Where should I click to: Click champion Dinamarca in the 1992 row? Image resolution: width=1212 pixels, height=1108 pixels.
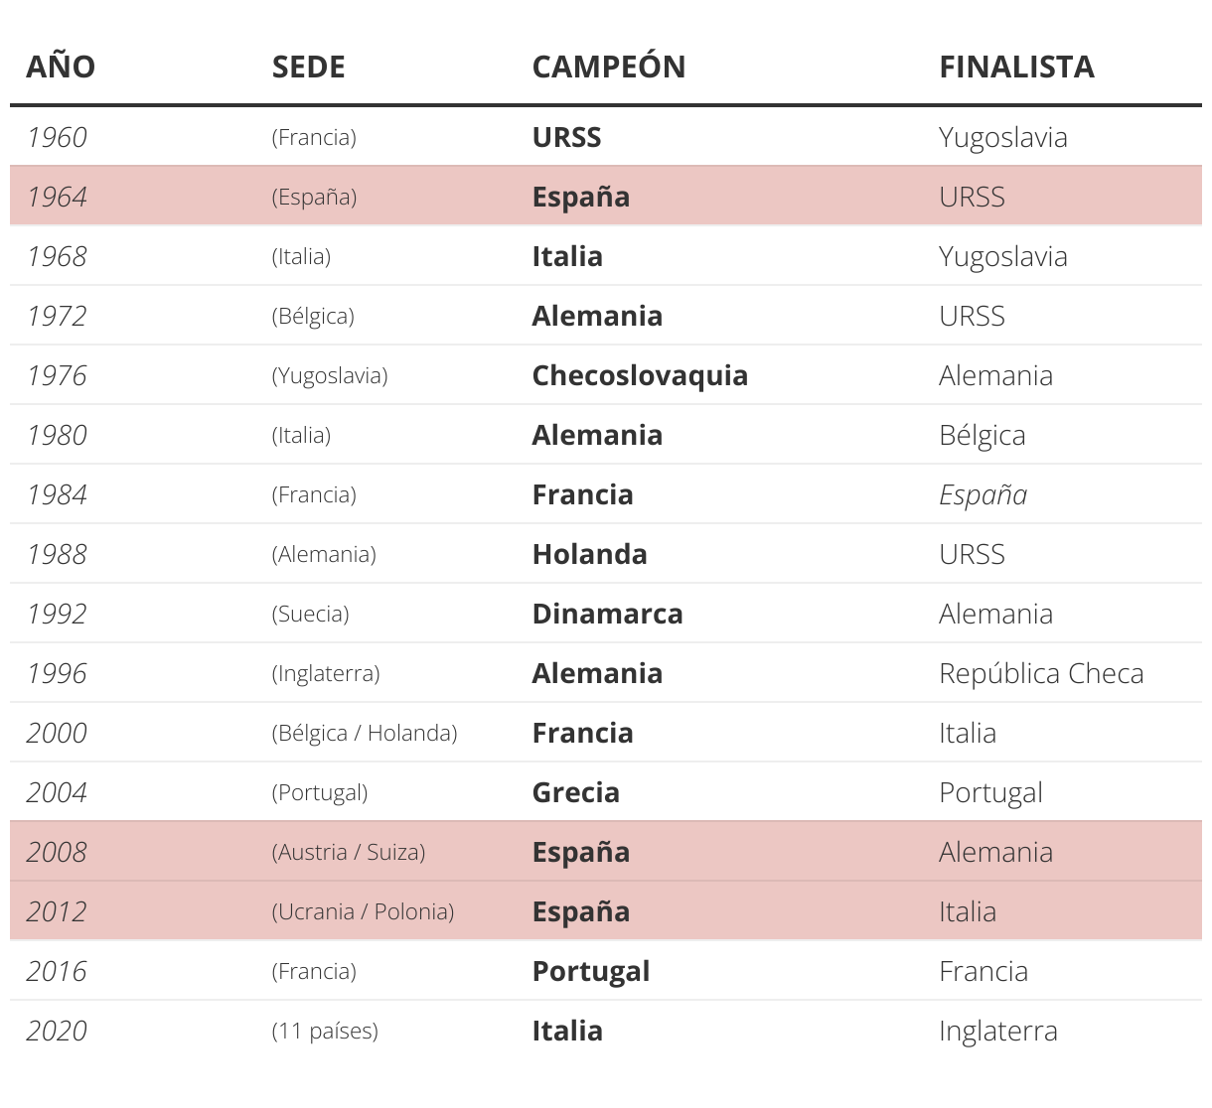607,614
